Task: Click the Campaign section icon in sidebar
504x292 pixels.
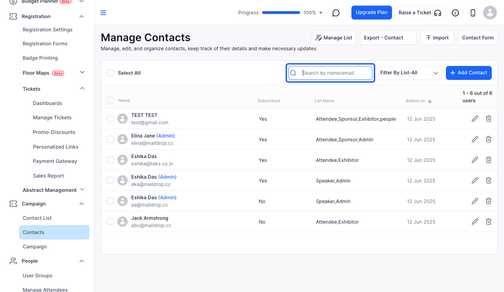Action: [13, 204]
